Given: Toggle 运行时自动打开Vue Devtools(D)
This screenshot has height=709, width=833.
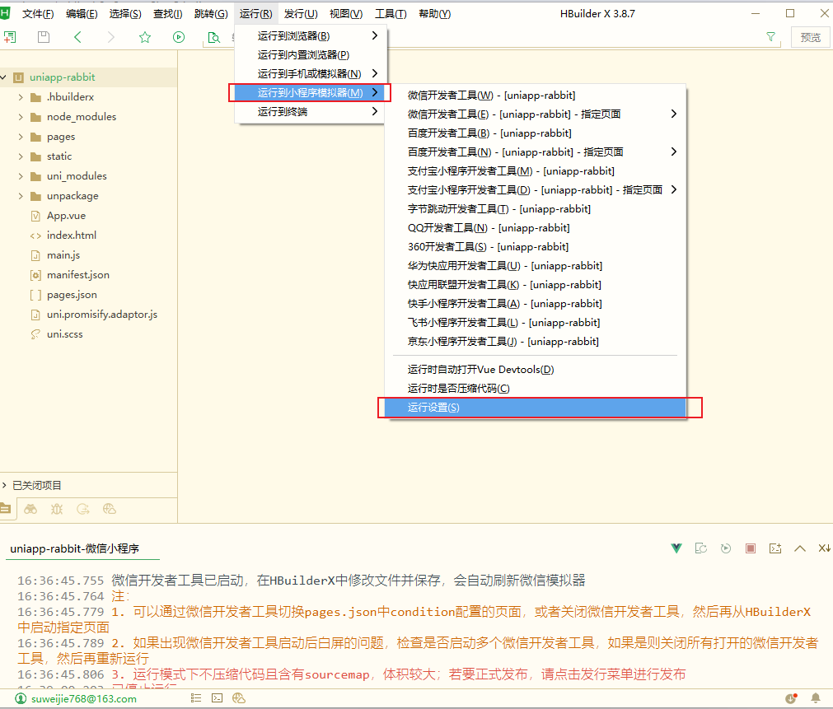Looking at the screenshot, I should tap(536, 370).
